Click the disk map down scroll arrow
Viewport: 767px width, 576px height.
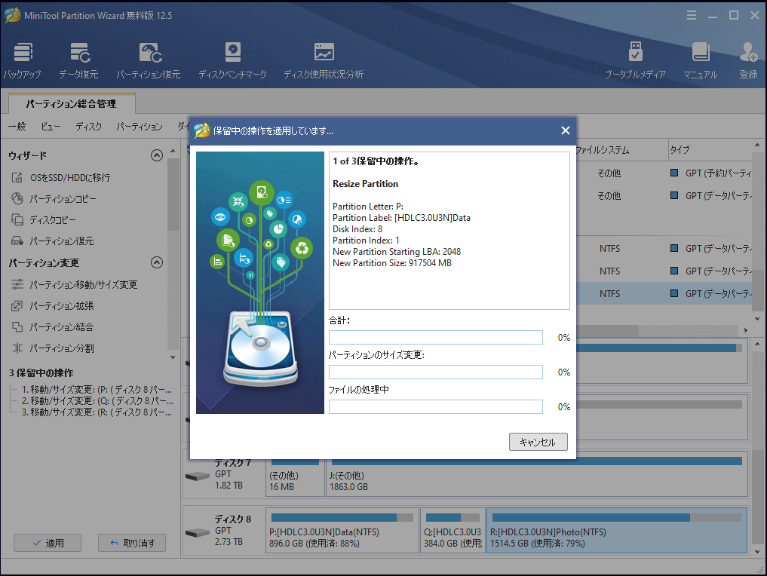coord(757,552)
